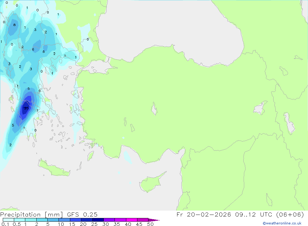Click the legend tick label '40'

[x=128, y=224]
